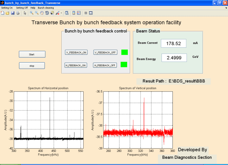Turn off horizontal feedback with H_FEEDBACK_OFF

tap(105, 65)
